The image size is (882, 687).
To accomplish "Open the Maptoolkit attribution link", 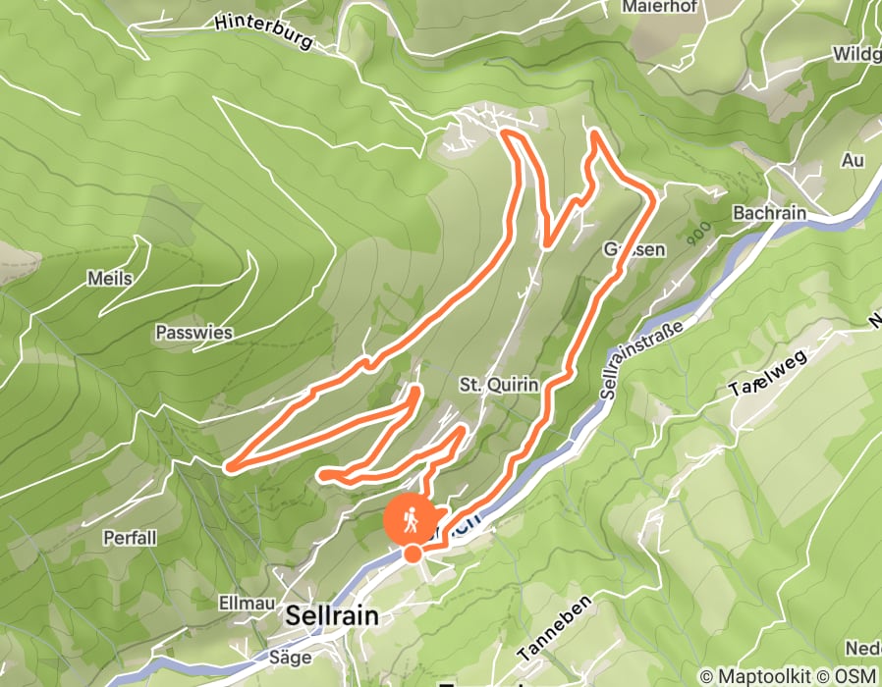I will (755, 675).
